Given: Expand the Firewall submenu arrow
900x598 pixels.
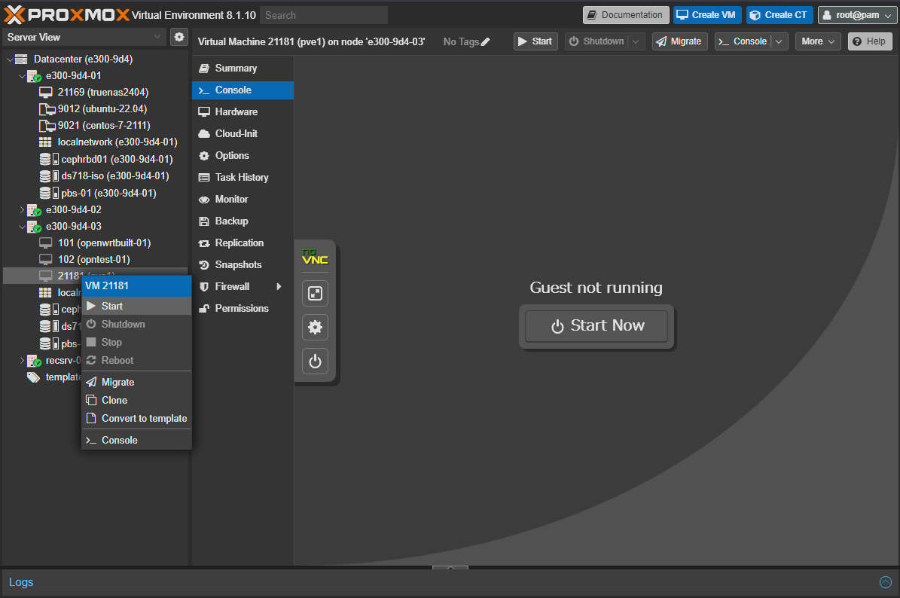Looking at the screenshot, I should click(x=279, y=287).
